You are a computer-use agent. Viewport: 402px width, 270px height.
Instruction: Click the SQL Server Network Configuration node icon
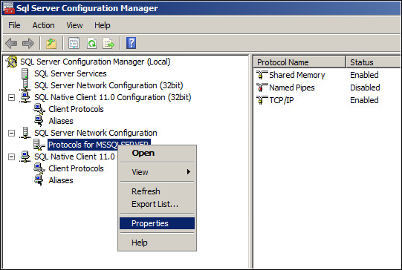25,133
